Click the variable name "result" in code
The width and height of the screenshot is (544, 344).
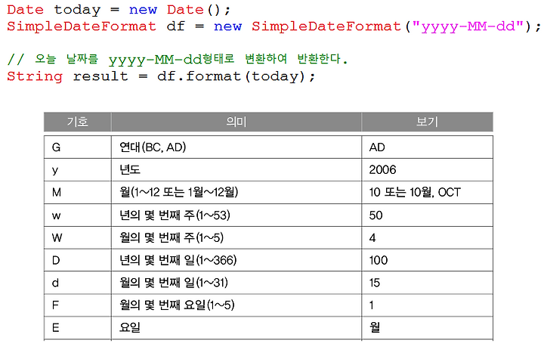100,76
